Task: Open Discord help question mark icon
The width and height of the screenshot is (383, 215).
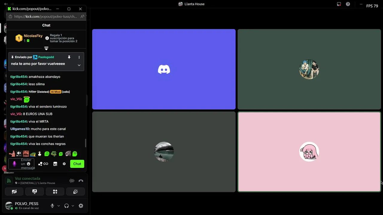Action: point(348,4)
